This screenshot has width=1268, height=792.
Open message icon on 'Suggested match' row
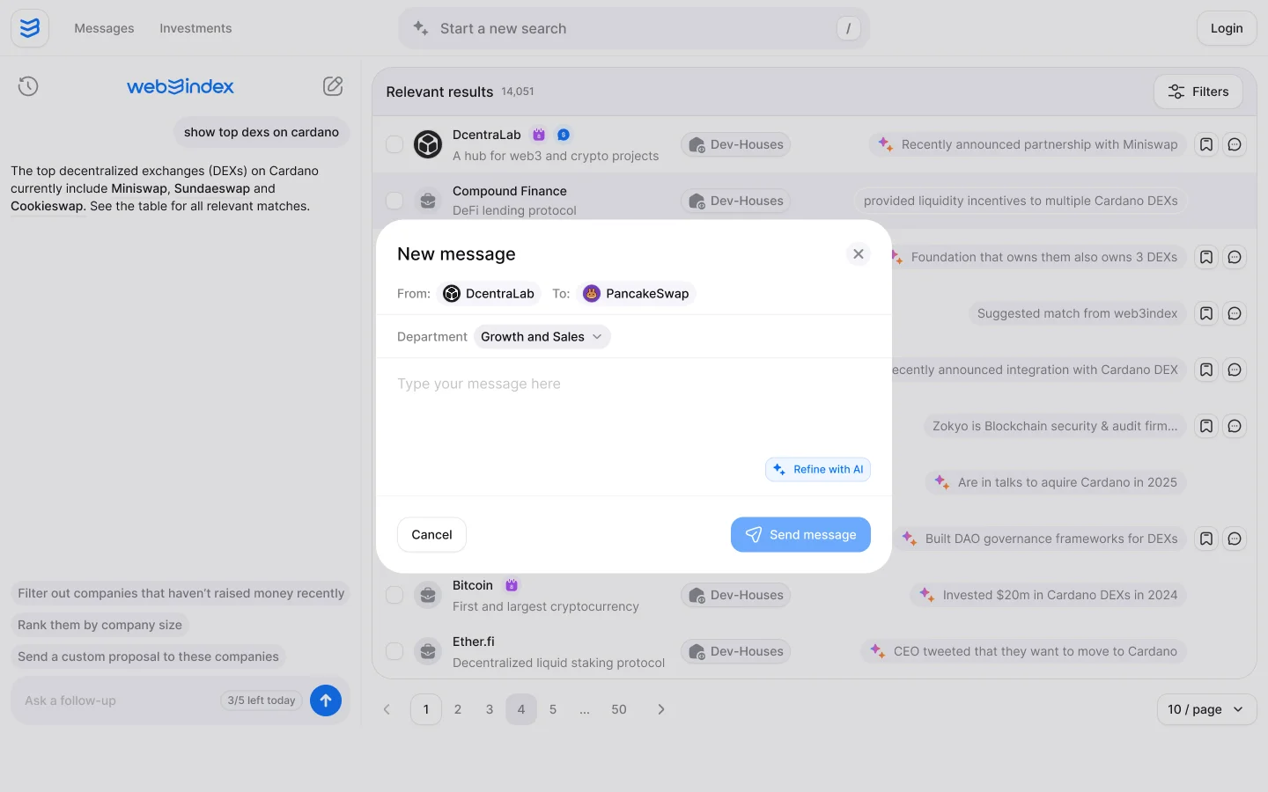[x=1235, y=313]
